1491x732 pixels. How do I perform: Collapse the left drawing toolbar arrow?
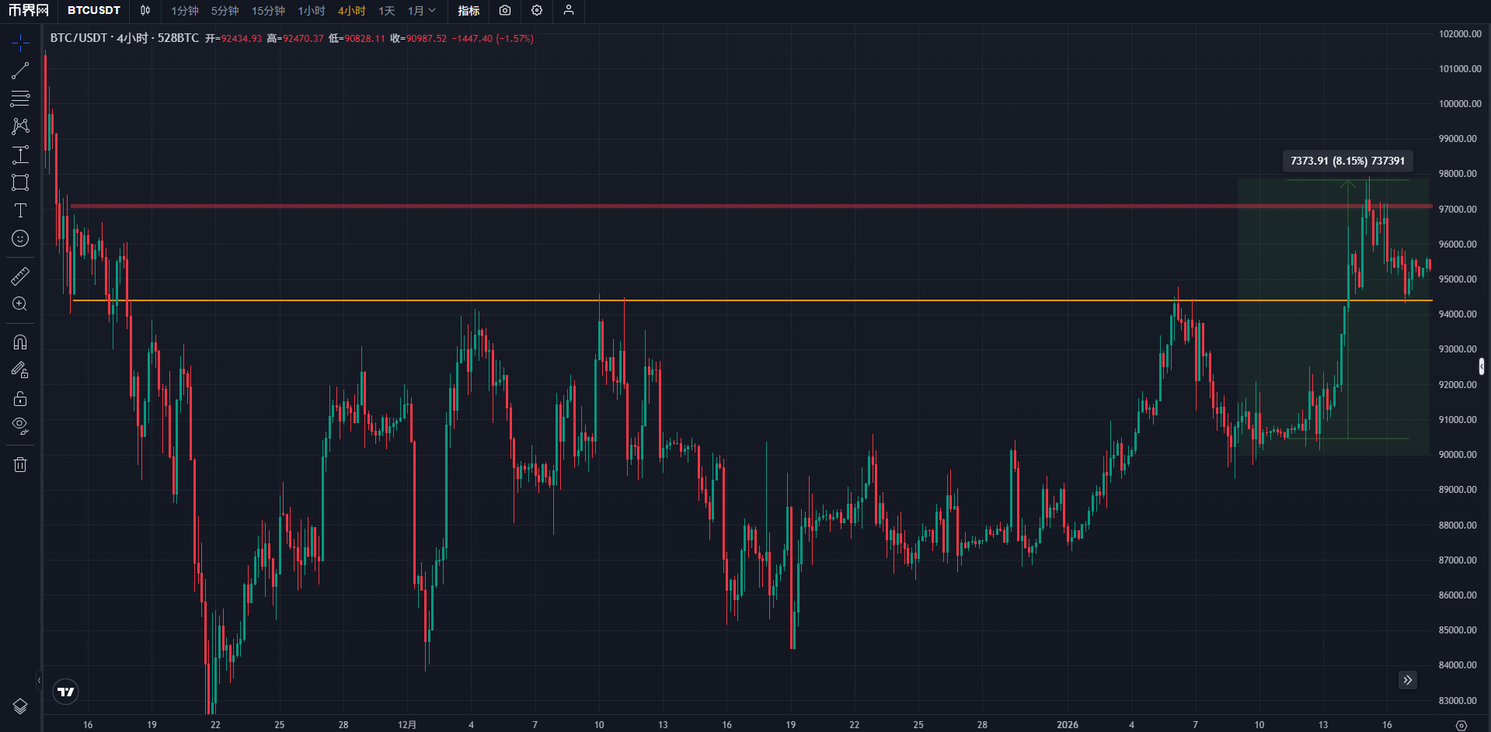[39, 681]
